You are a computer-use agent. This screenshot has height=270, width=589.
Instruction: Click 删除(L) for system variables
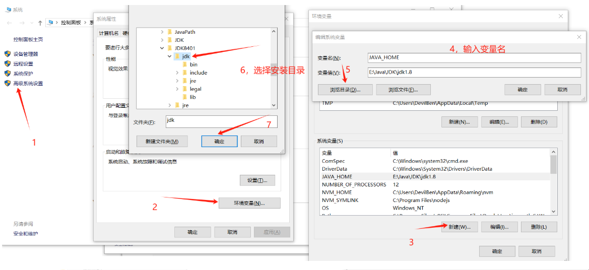(x=539, y=227)
